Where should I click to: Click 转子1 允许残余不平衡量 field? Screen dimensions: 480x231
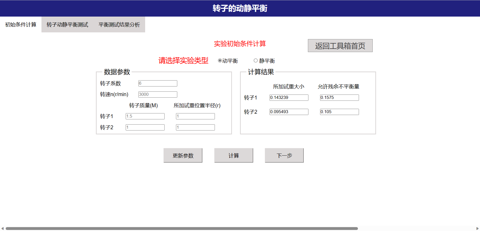coord(339,98)
